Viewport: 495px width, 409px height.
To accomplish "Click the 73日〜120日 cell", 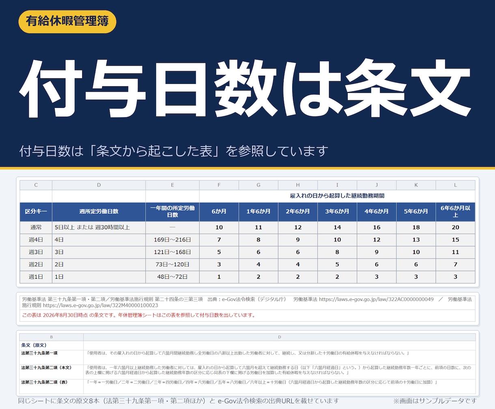I will pos(172,265).
